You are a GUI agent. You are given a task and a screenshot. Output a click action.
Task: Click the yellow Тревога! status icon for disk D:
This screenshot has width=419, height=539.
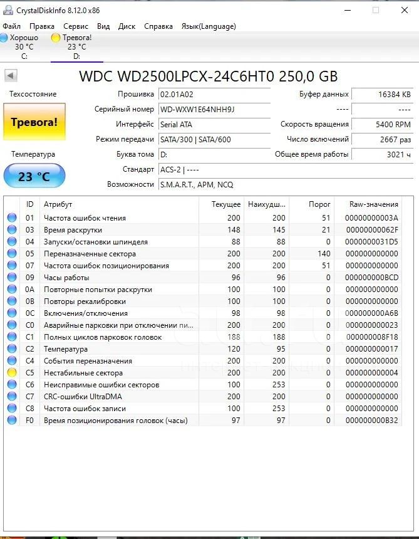56,38
